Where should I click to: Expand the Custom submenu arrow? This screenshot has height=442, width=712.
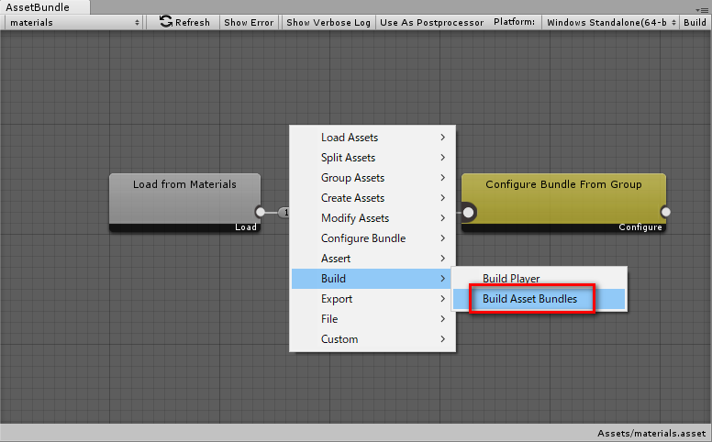coord(443,339)
